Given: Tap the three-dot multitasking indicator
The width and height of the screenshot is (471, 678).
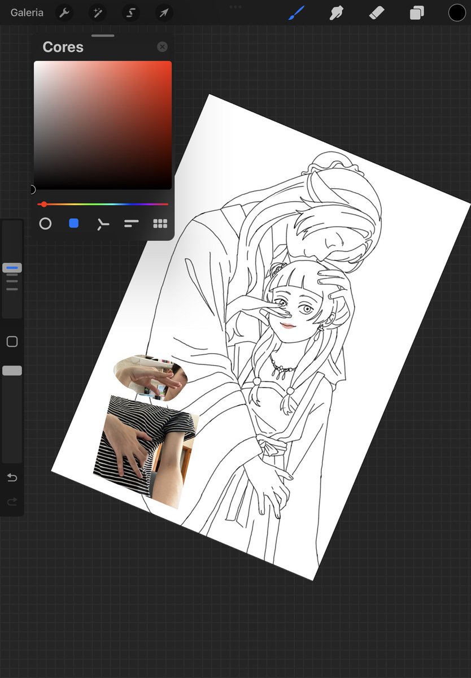Looking at the screenshot, I should pyautogui.click(x=236, y=7).
